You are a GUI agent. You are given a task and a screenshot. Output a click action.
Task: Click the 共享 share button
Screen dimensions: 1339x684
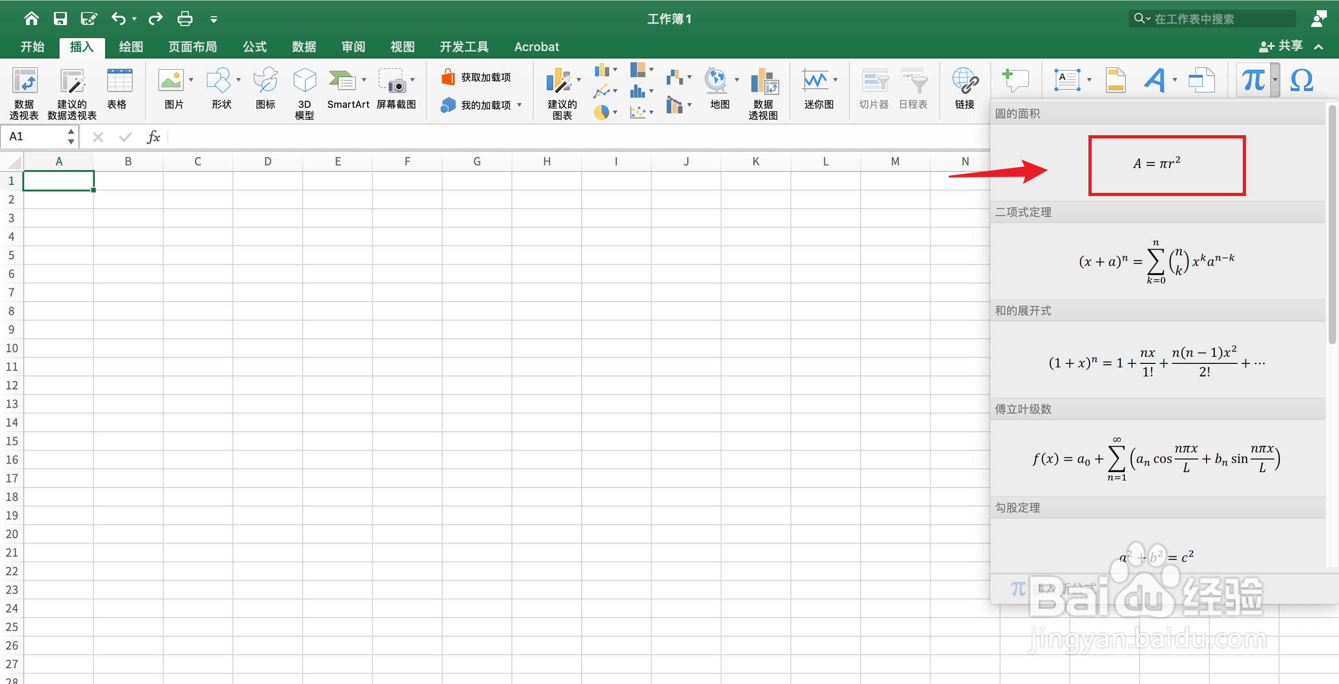click(1281, 46)
